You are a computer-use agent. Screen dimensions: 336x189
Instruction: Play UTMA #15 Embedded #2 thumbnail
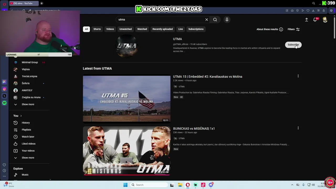tap(127, 99)
